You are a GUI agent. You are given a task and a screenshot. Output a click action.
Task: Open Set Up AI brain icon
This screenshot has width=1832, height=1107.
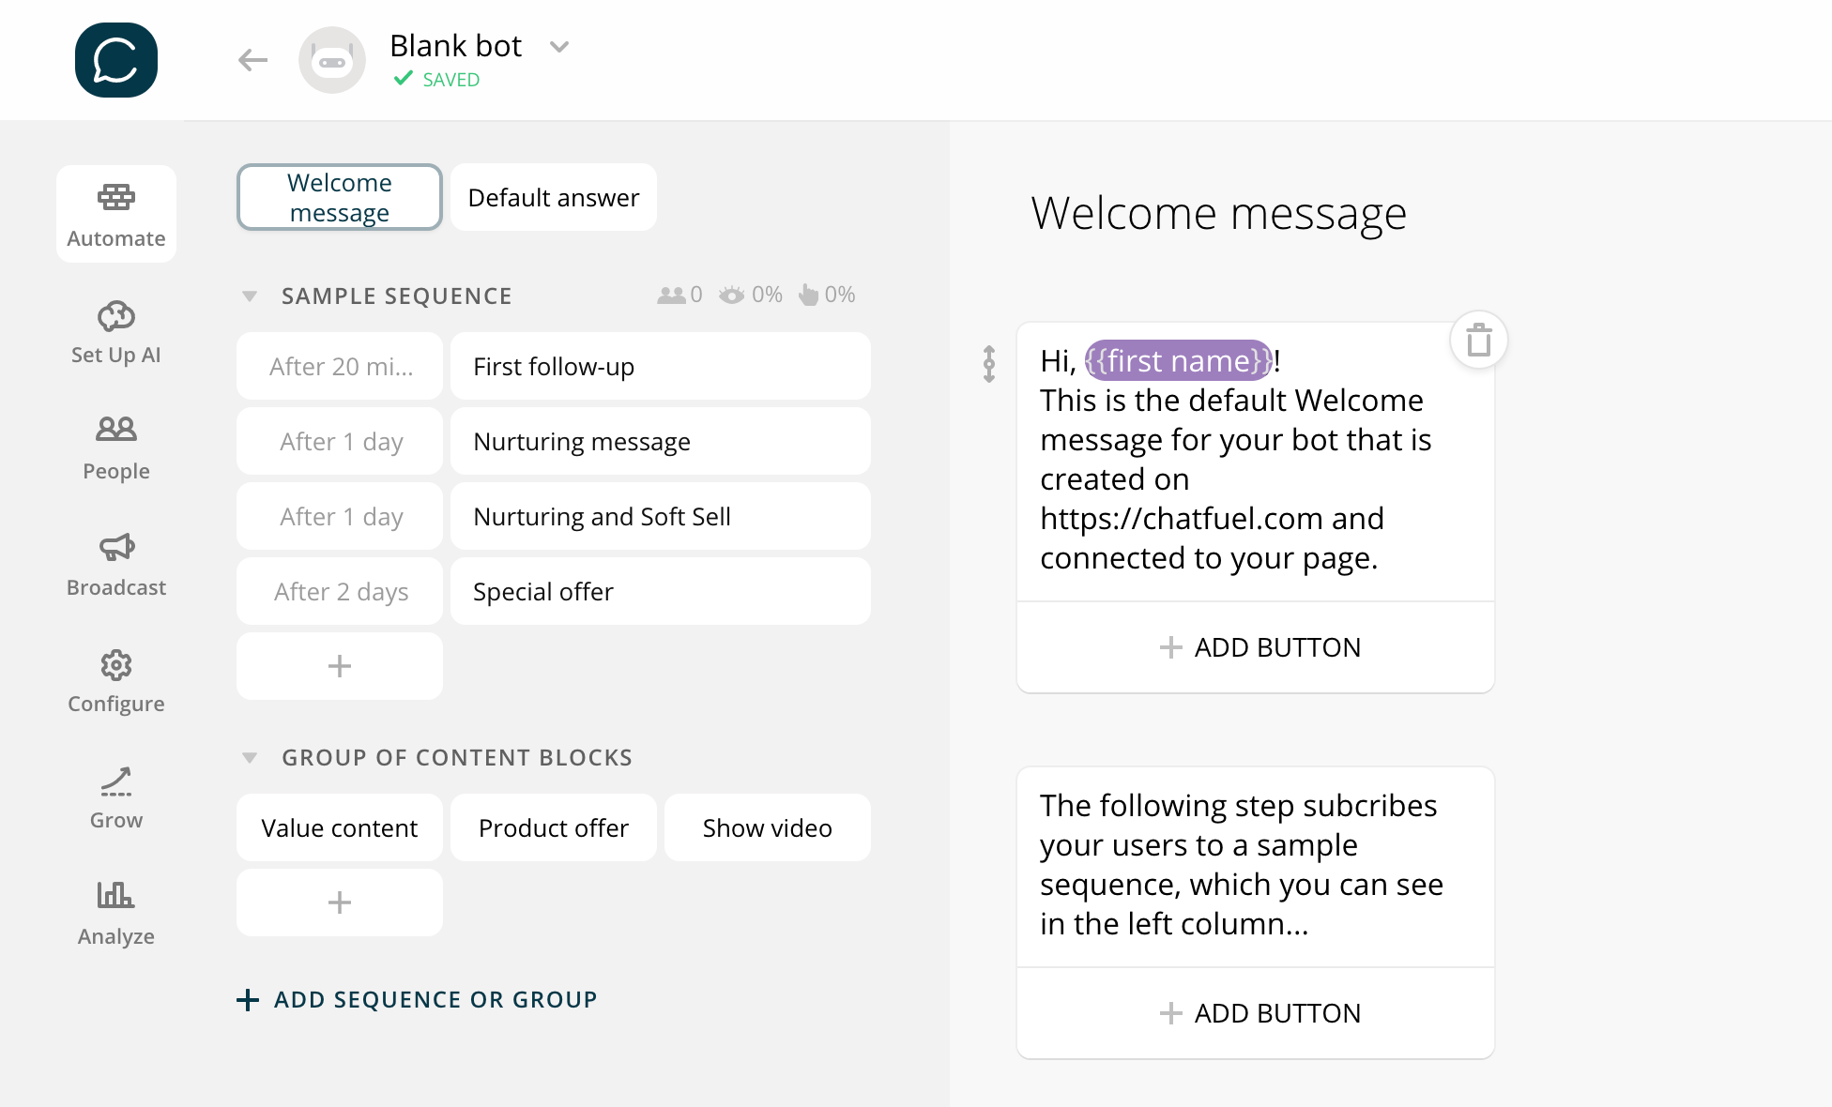click(116, 332)
